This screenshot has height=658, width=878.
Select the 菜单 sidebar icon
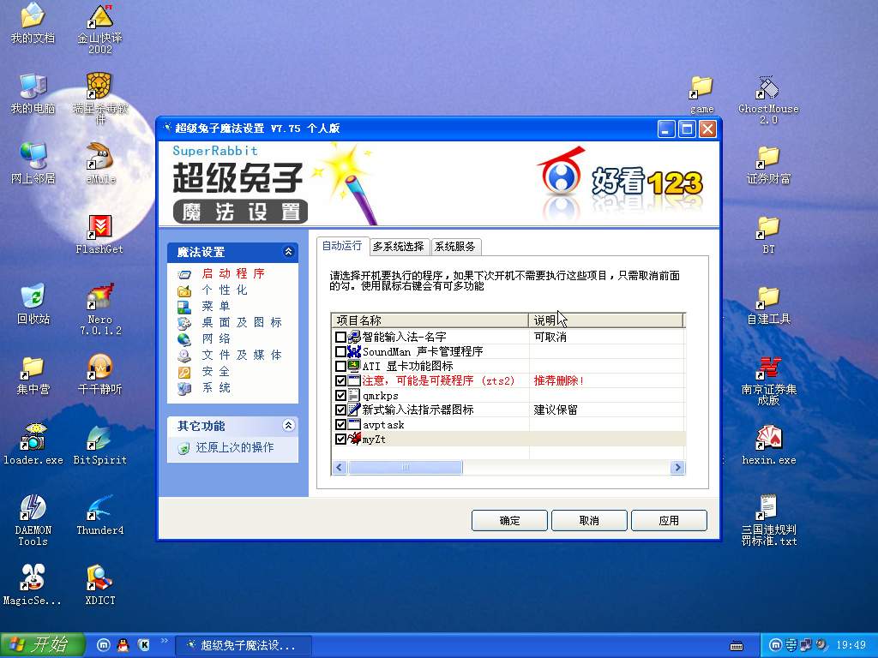pos(184,307)
